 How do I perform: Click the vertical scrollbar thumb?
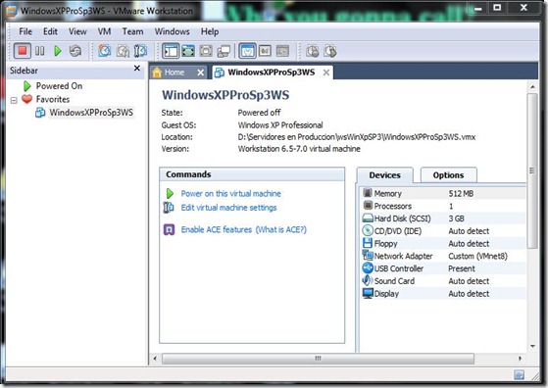532,170
